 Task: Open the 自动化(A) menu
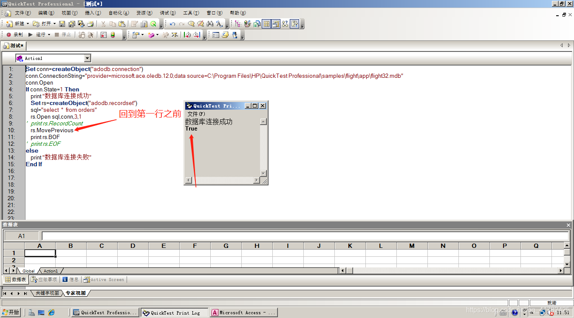(119, 13)
